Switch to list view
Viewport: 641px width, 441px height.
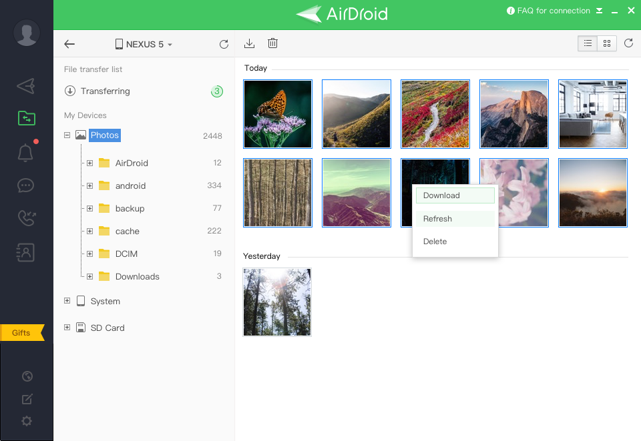tap(588, 43)
